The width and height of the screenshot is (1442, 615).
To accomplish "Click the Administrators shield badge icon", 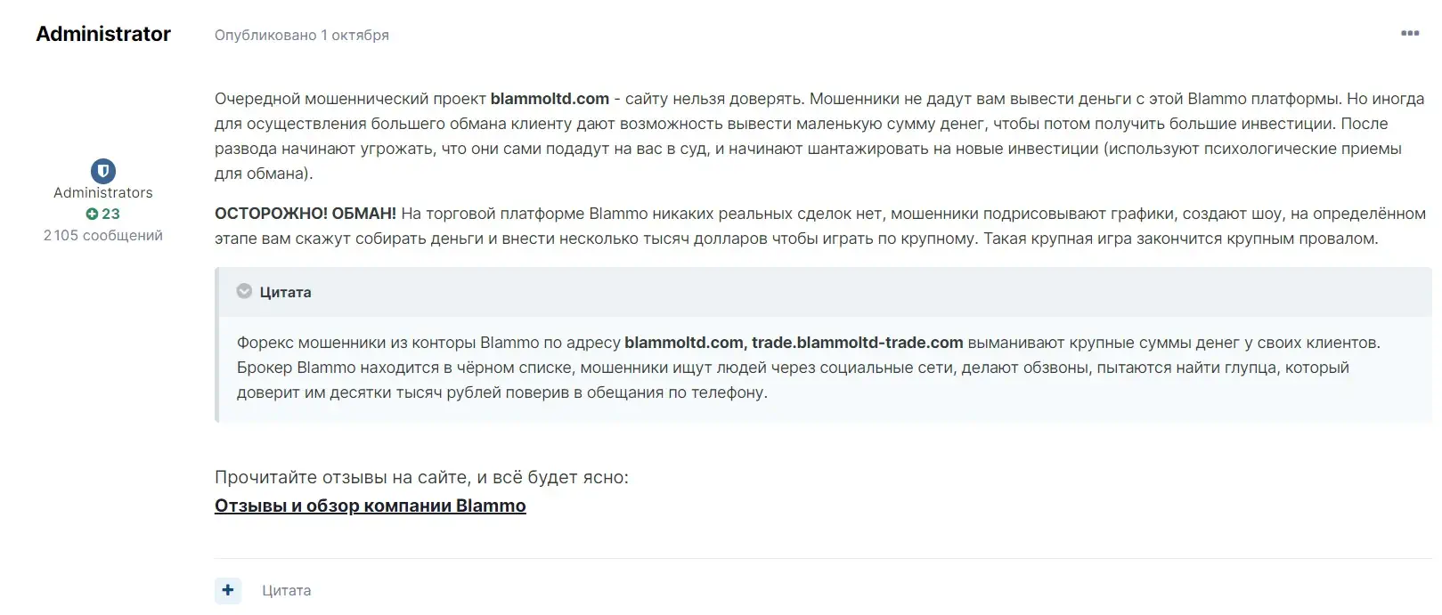I will 103,171.
